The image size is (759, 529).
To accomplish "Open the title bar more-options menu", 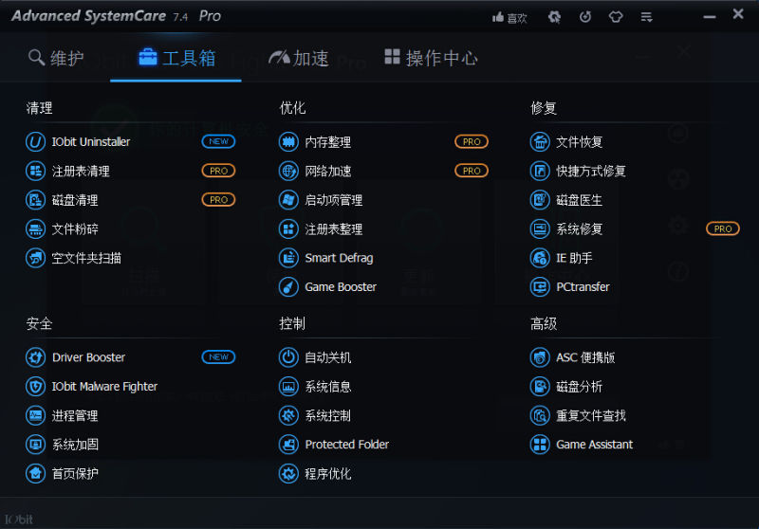I will (647, 17).
